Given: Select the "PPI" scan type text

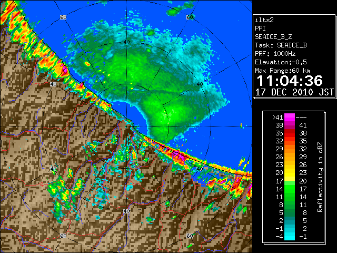Looking at the screenshot, I should 260,28.
